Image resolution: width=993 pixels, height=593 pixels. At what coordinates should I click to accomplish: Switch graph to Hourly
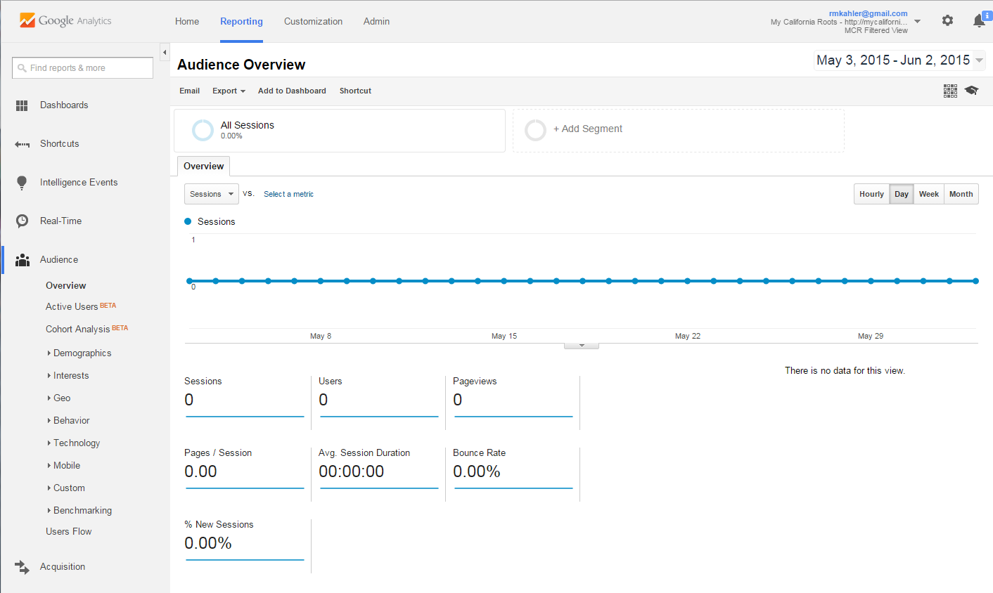pos(871,194)
